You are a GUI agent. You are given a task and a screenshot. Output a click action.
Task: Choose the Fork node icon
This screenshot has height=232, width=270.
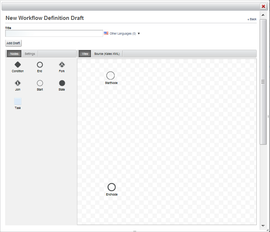62,65
